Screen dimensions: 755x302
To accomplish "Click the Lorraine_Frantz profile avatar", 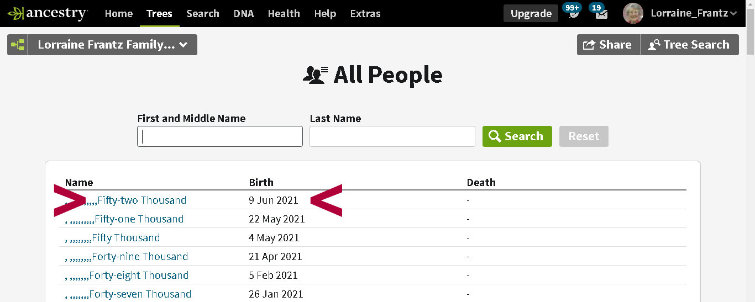I will 633,13.
